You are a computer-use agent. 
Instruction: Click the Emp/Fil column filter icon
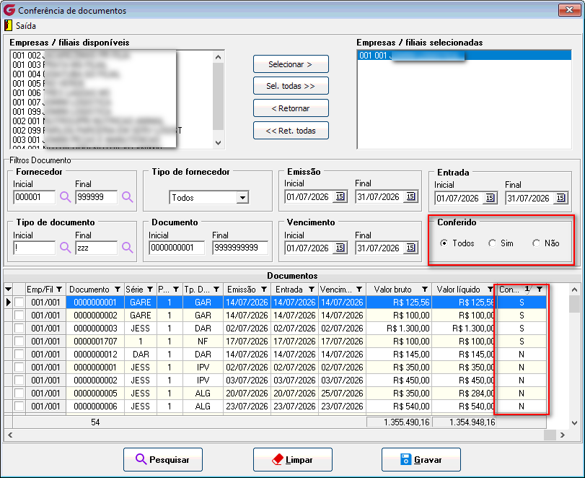coord(59,290)
